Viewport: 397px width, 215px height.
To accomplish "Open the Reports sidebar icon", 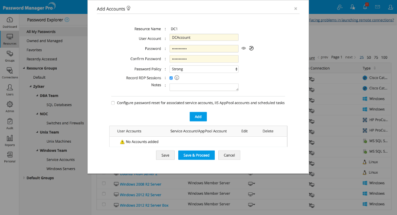I will (10, 140).
